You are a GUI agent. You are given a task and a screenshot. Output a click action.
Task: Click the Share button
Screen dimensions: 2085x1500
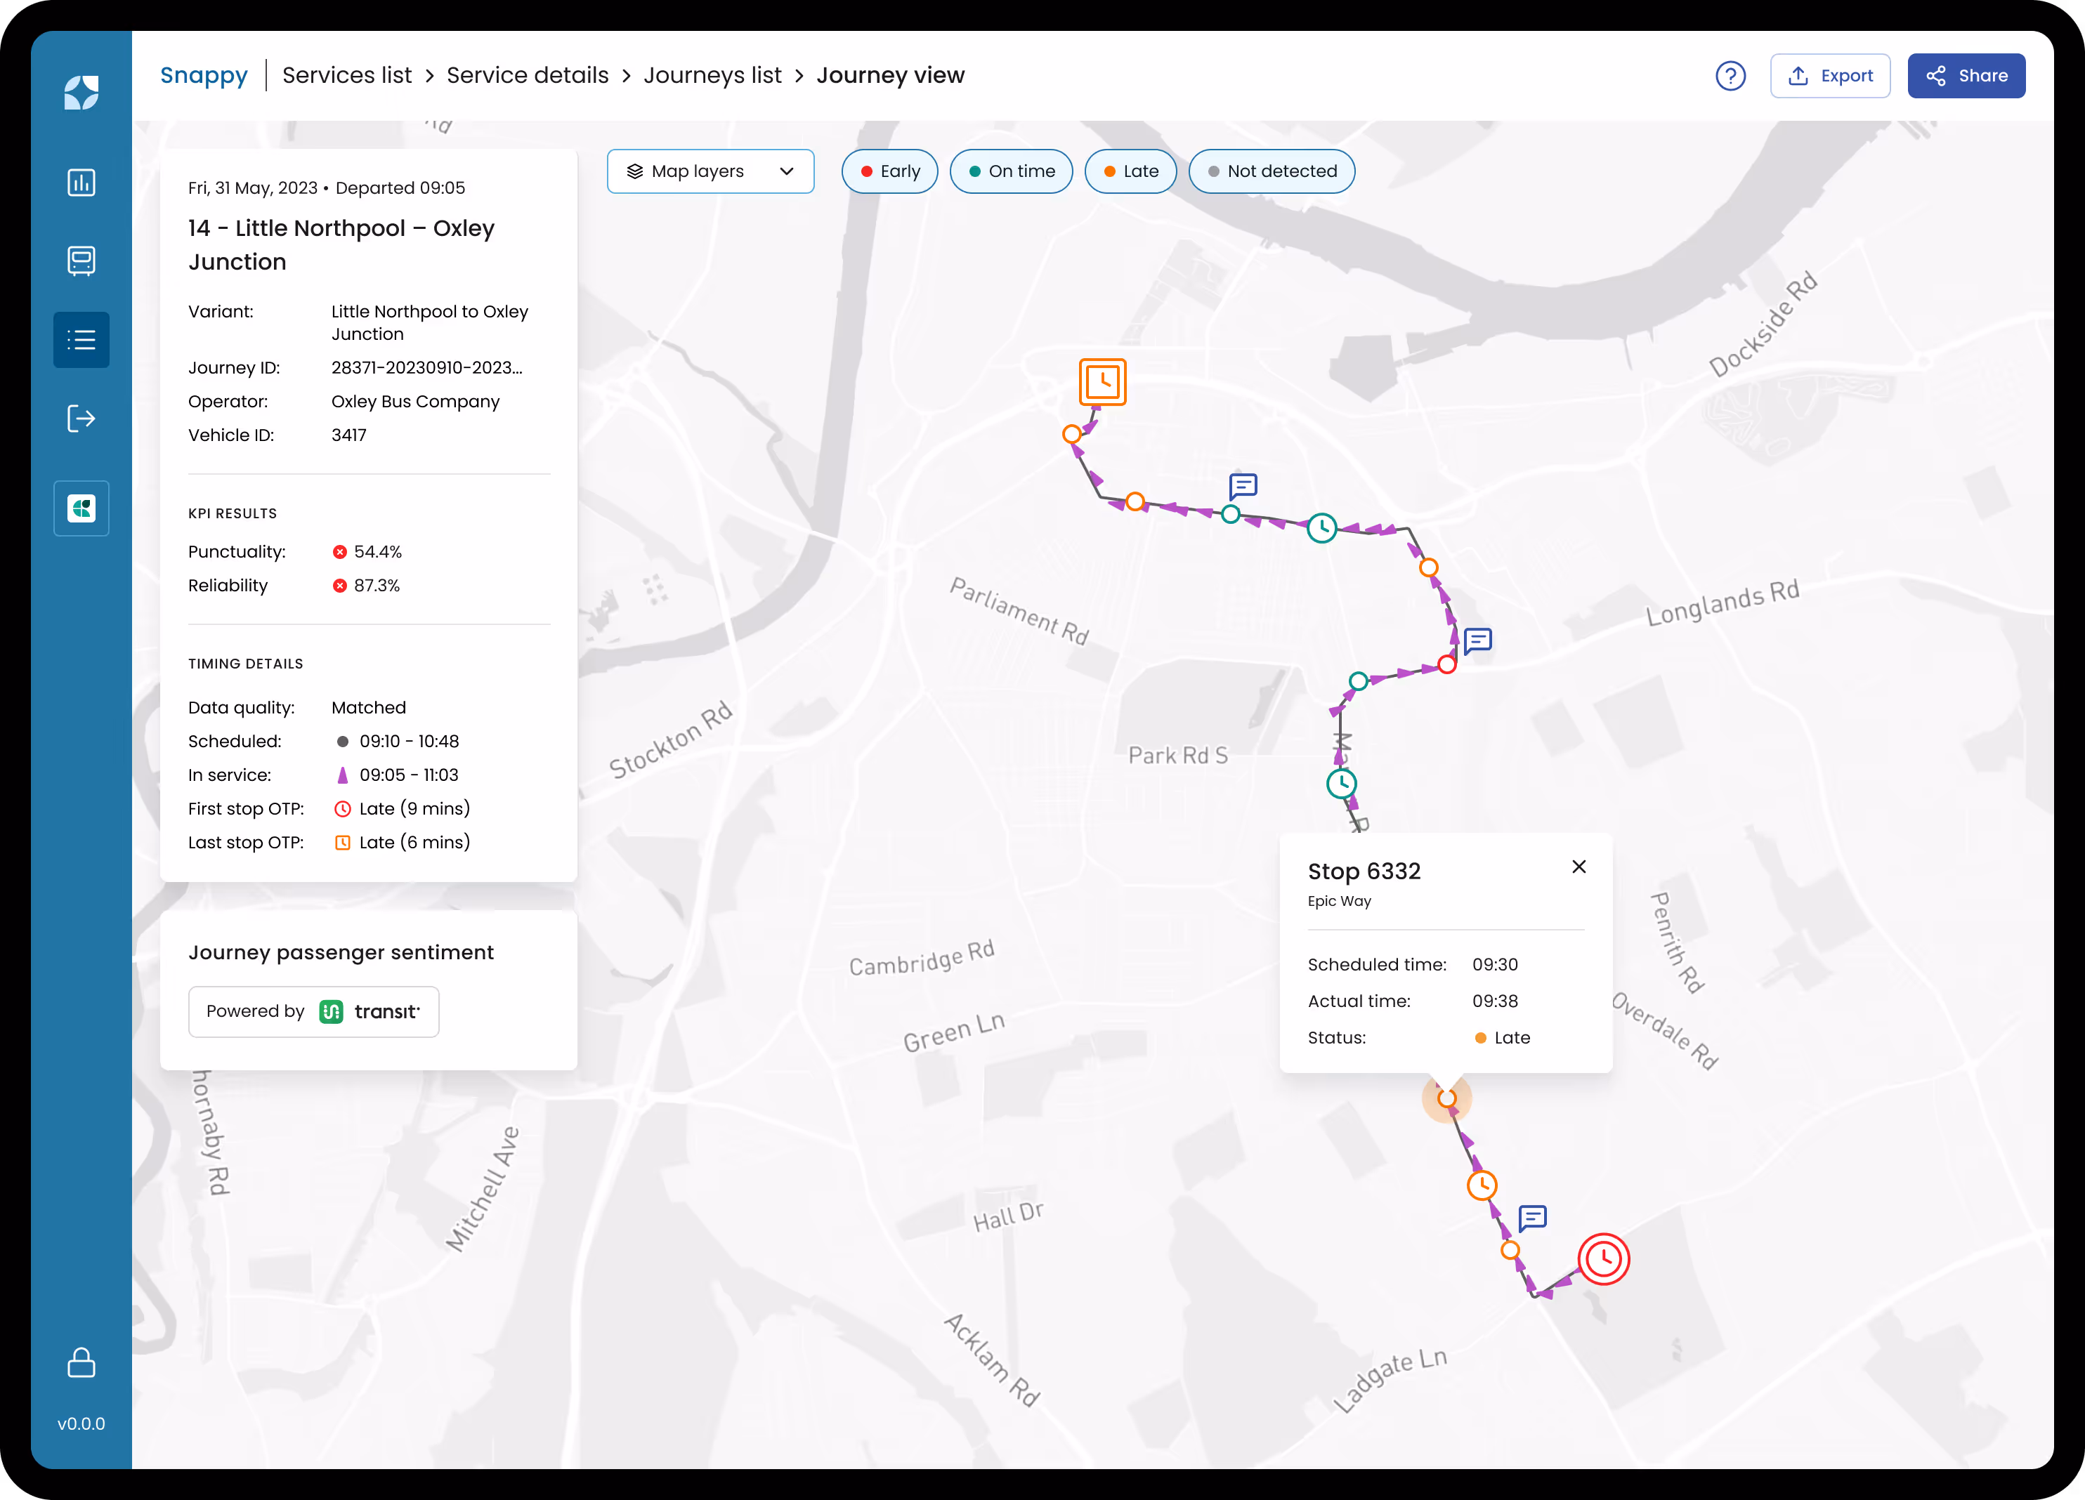(1966, 75)
